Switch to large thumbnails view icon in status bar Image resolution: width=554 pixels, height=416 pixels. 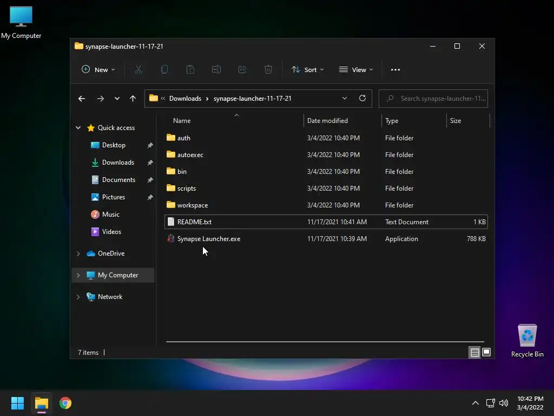pos(486,352)
